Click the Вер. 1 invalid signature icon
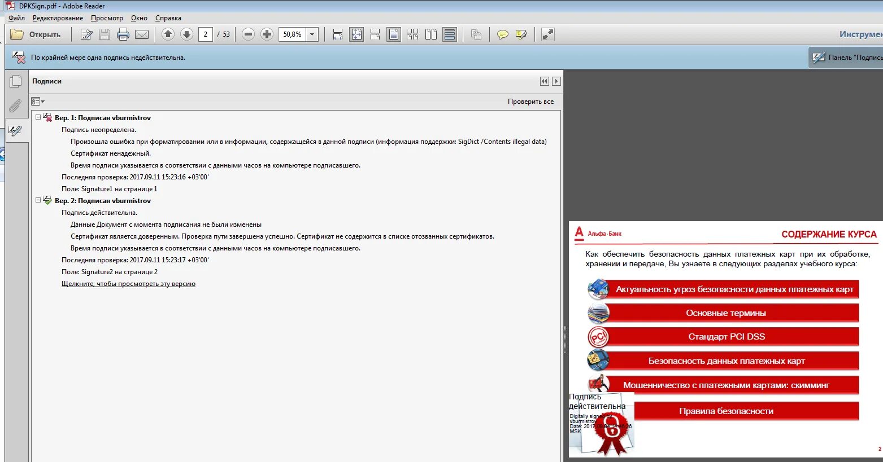This screenshot has width=883, height=462. (47, 117)
